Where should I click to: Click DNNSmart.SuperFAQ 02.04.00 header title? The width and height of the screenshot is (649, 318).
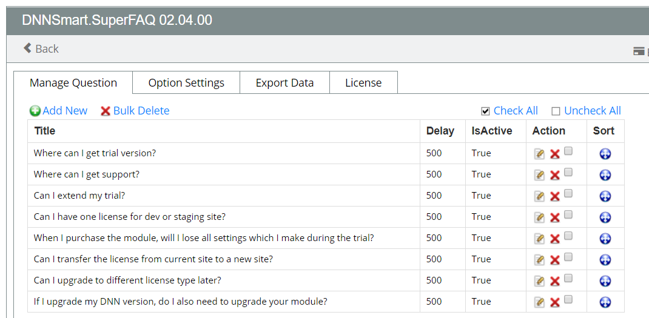click(x=117, y=20)
